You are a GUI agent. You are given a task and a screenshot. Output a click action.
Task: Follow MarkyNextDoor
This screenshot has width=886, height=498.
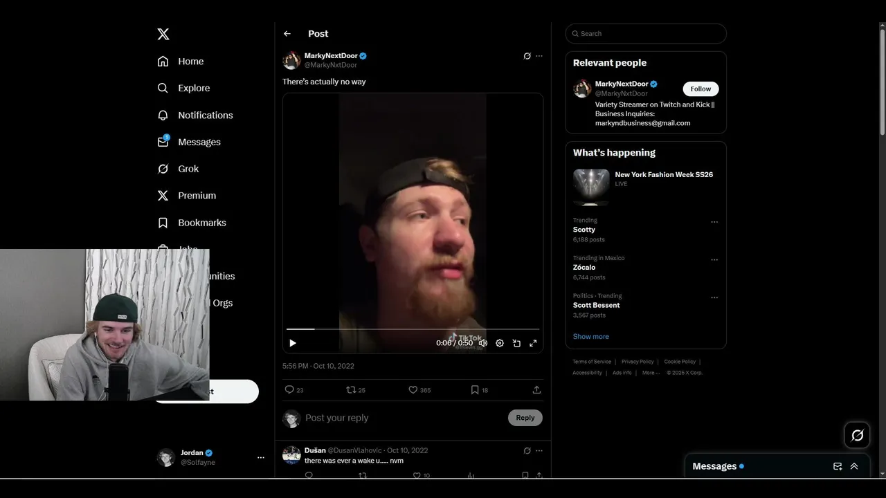(x=700, y=89)
